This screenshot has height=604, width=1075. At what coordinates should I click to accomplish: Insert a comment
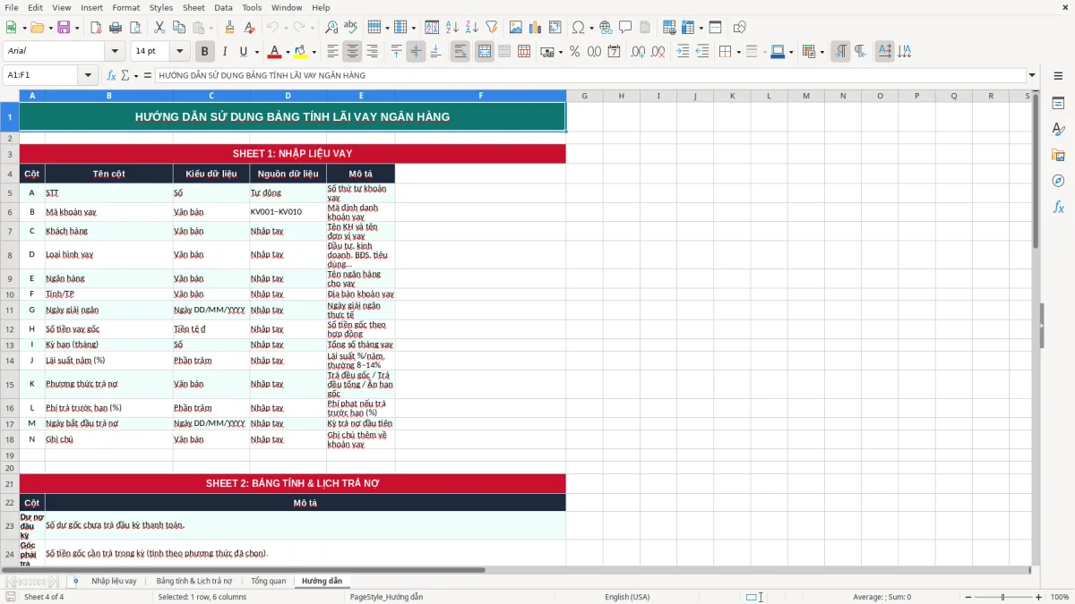click(x=625, y=28)
